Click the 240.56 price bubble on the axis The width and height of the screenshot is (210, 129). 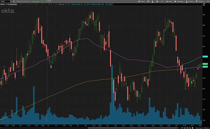205,67
